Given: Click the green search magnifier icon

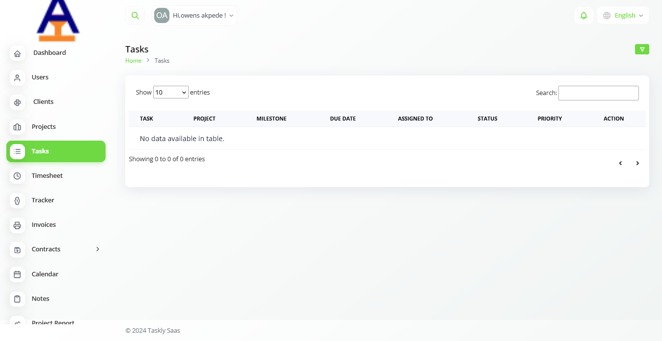Looking at the screenshot, I should (135, 16).
